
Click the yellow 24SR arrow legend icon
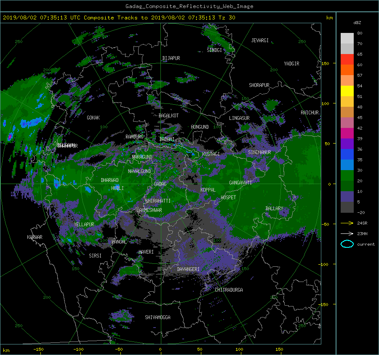click(x=347, y=223)
